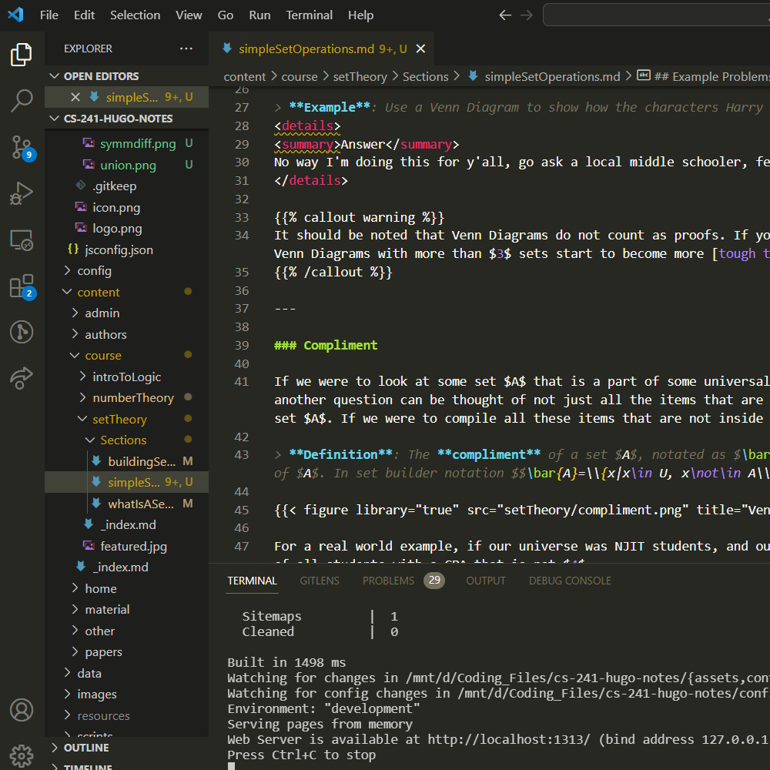The image size is (770, 770).
Task: Click the Sections breadcrumb item
Action: [427, 76]
